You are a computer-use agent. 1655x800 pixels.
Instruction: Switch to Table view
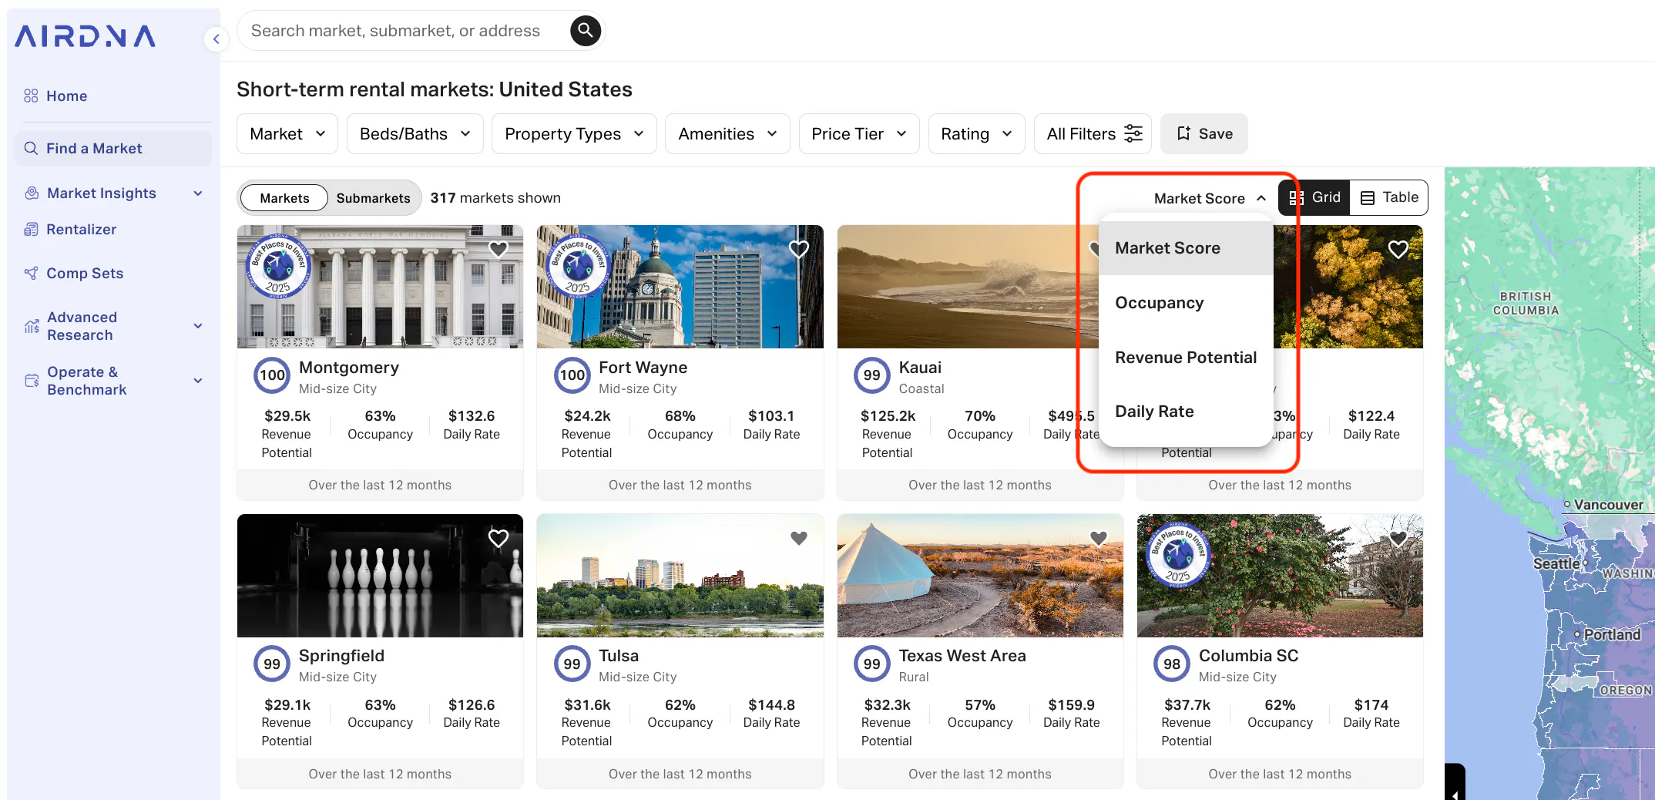pos(1389,197)
